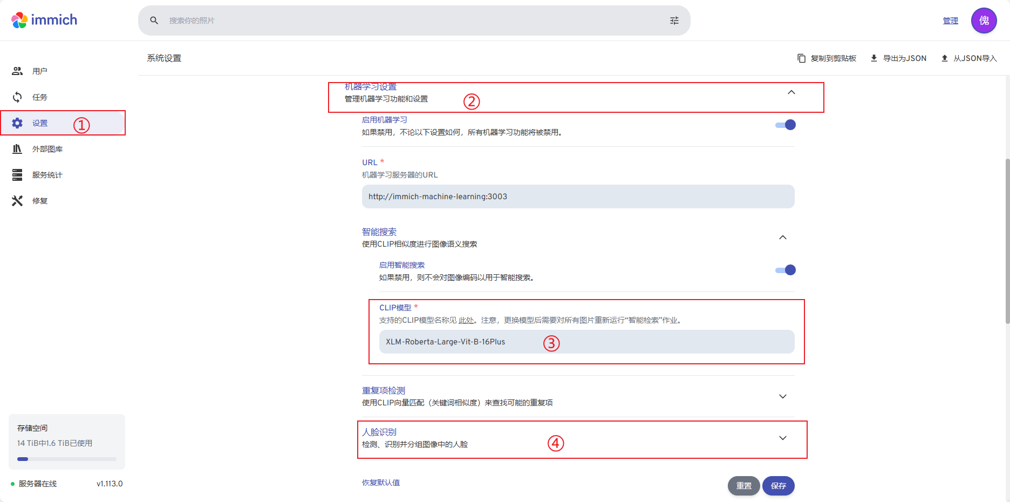The width and height of the screenshot is (1010, 502).
Task: Open search filter options icon
Action: (x=674, y=21)
